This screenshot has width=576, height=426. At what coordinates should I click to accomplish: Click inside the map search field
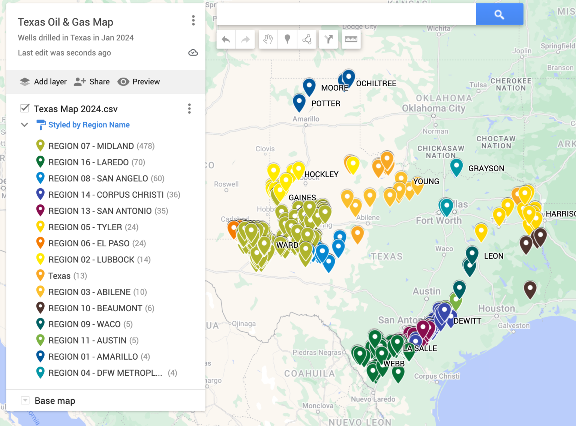[345, 14]
